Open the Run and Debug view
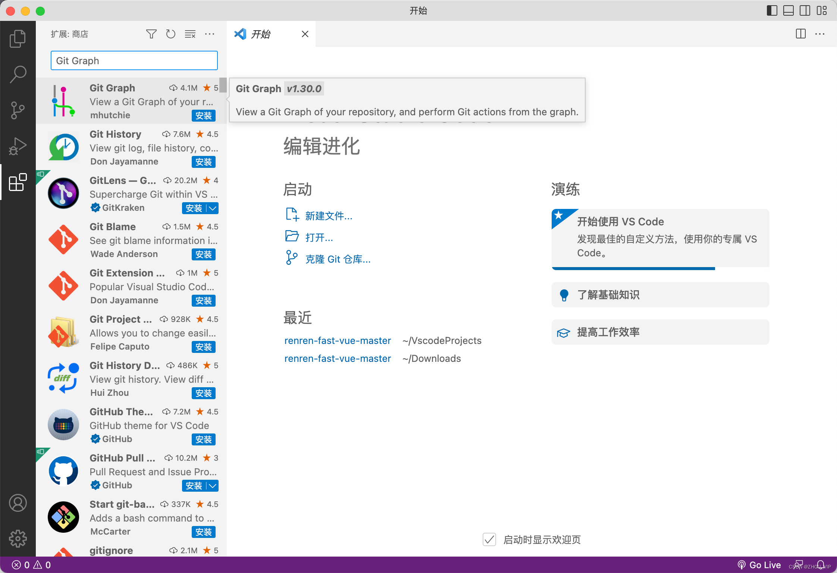This screenshot has width=837, height=573. [18, 146]
